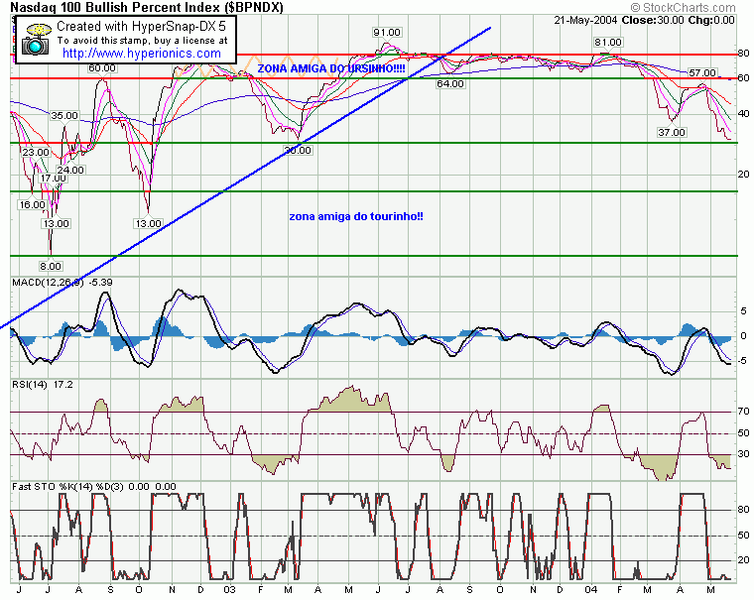This screenshot has height=600, width=754.
Task: Click the RSI(14) indicator label
Action: (x=30, y=385)
